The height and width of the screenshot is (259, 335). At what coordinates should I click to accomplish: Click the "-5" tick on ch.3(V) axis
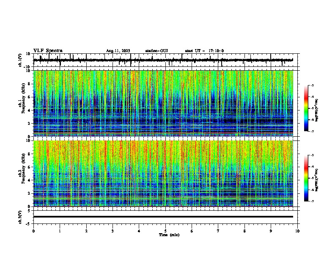point(28,224)
